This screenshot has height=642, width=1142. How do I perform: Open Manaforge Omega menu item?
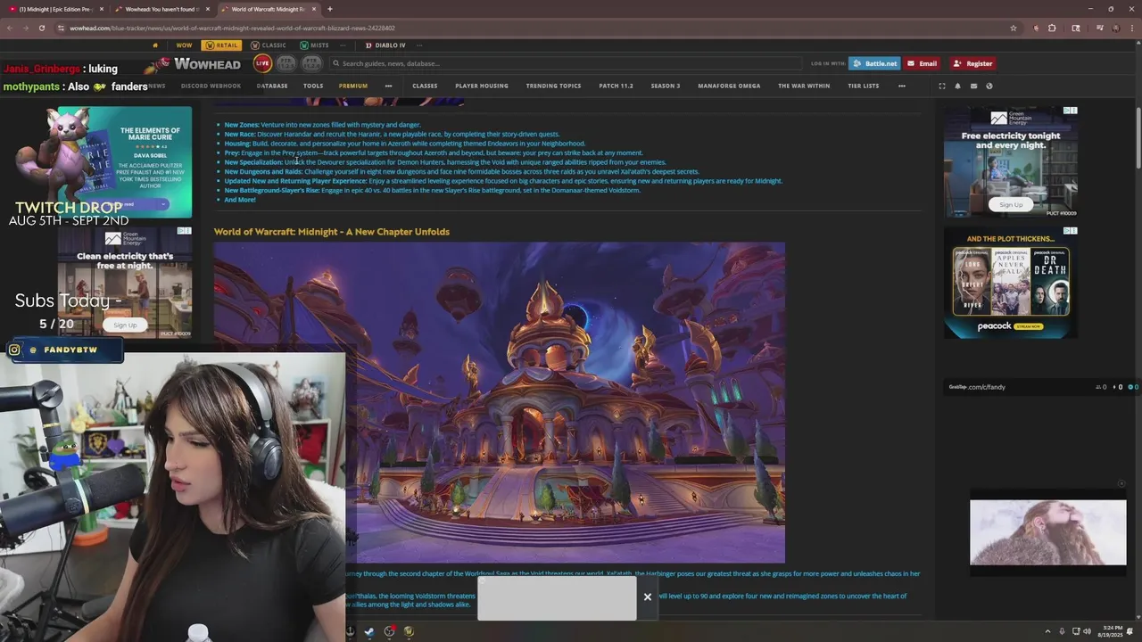coord(729,86)
